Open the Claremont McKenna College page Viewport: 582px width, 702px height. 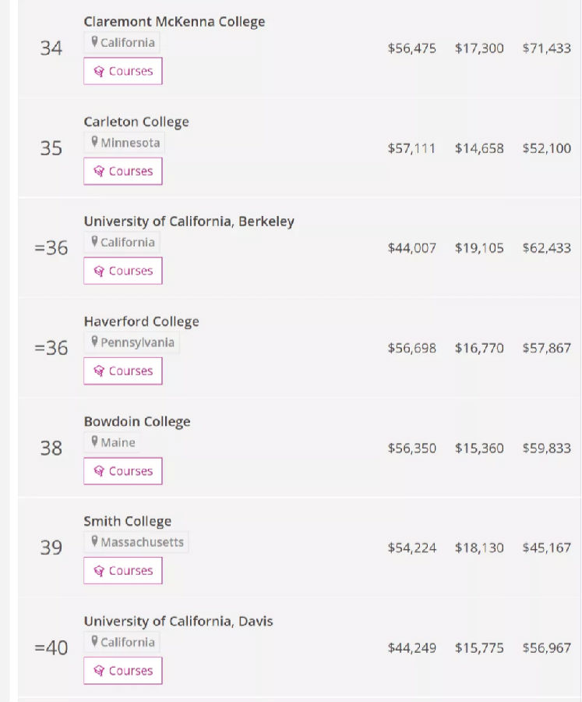tap(175, 22)
